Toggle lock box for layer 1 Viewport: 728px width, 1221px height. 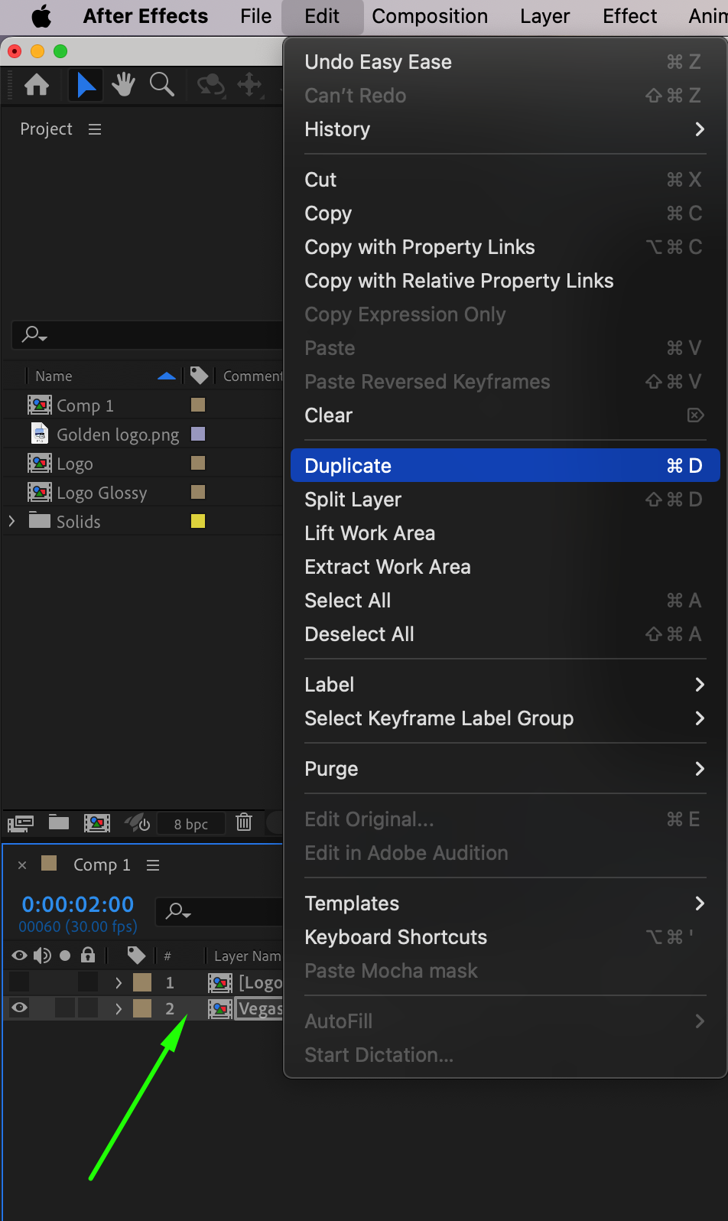(88, 982)
